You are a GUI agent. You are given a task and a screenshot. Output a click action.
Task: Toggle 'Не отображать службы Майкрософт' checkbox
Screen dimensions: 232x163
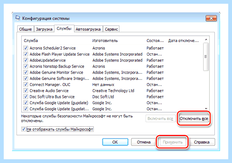tap(23, 129)
